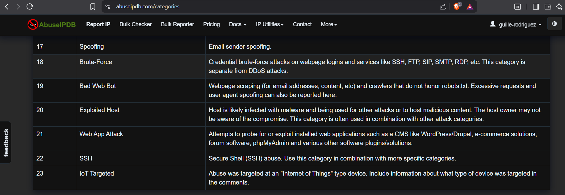Go back using browser back arrow
The height and width of the screenshot is (195, 565).
coord(7,6)
